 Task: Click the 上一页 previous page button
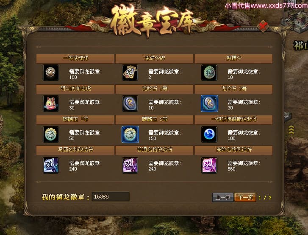coord(223,197)
